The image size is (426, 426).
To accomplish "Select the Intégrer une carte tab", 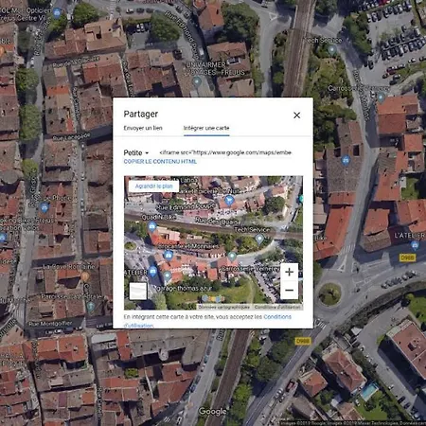I will tap(206, 128).
